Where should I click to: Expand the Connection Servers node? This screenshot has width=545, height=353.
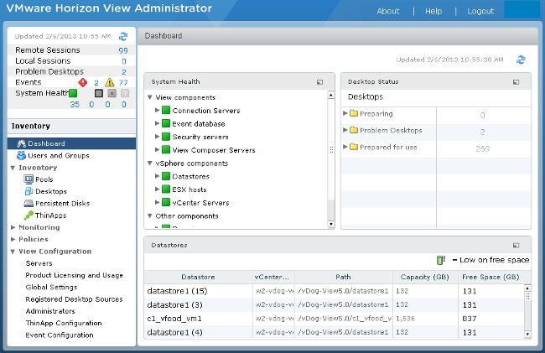157,110
